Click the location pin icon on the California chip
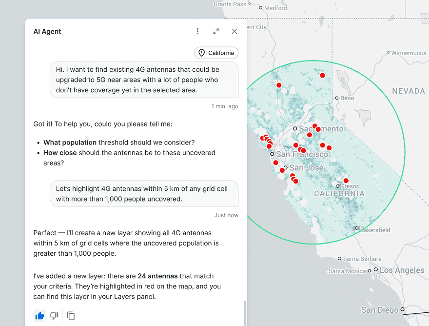The width and height of the screenshot is (429, 326). (x=201, y=53)
